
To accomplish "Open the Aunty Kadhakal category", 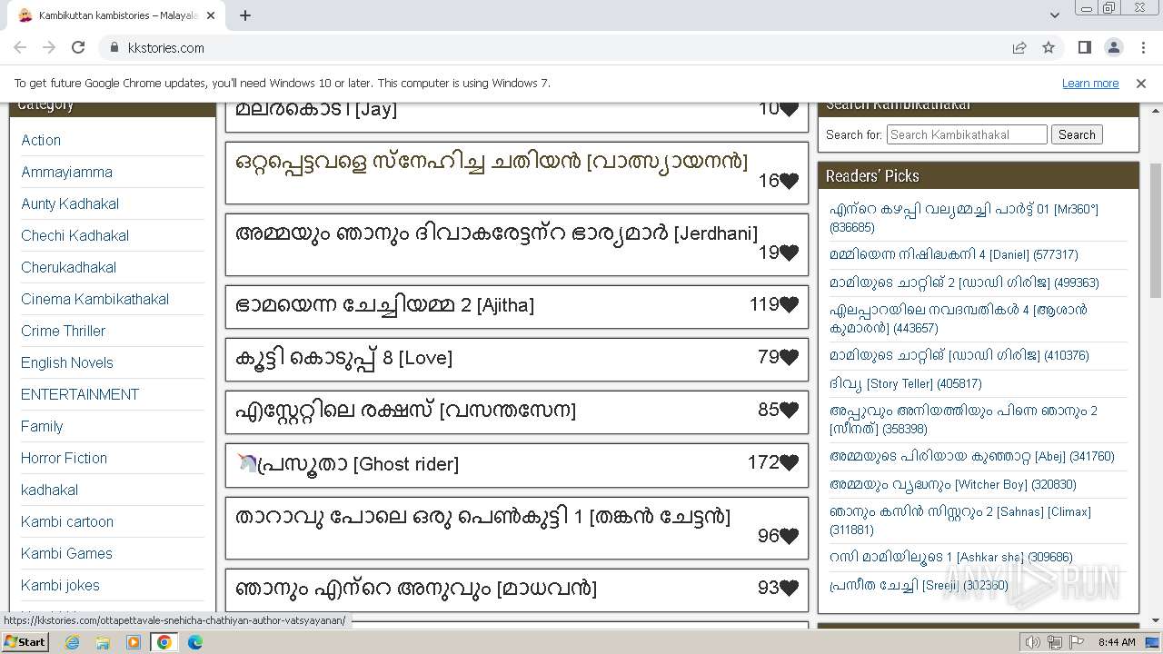I will tap(70, 203).
